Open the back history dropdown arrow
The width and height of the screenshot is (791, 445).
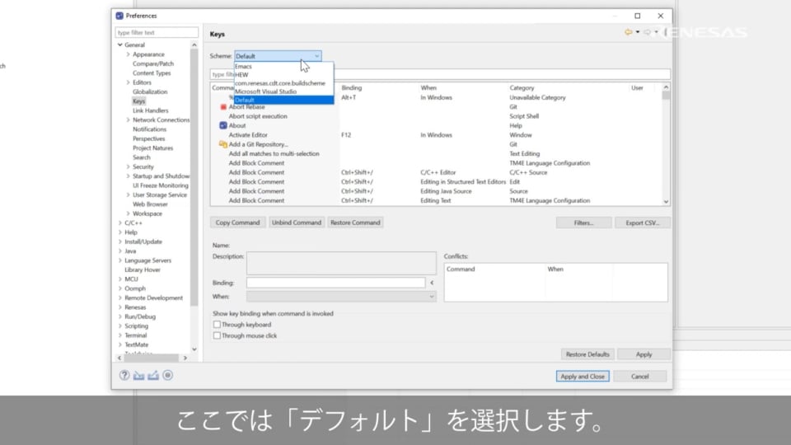coord(637,32)
